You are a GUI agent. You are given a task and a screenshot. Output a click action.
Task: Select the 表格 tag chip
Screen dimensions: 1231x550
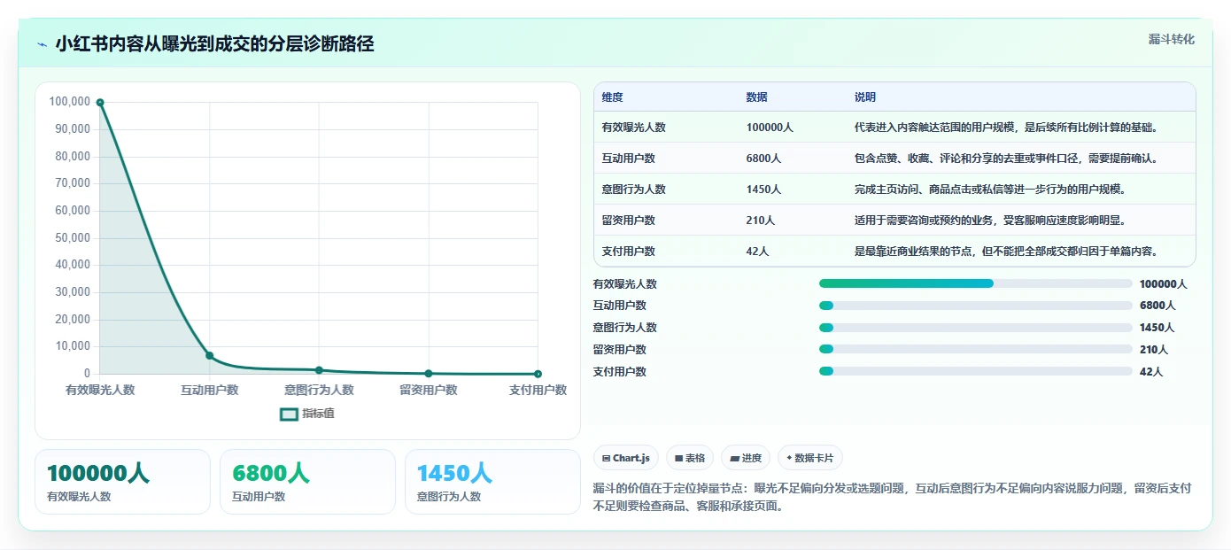point(690,458)
